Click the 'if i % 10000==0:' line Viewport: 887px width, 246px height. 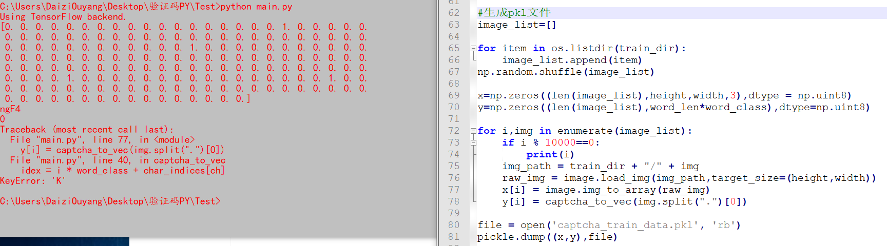pos(551,142)
